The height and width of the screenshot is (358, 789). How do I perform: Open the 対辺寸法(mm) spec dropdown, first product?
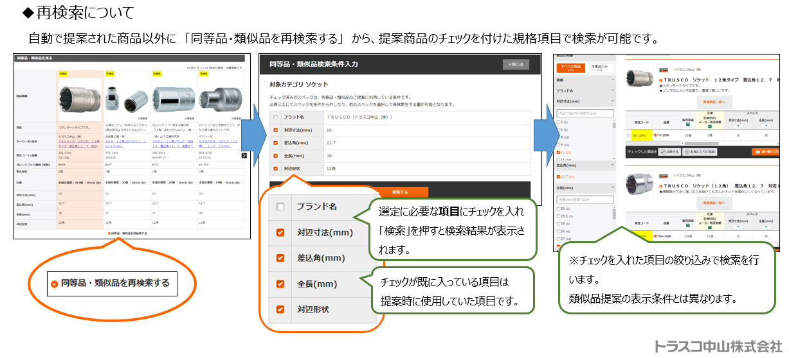pos(738,125)
